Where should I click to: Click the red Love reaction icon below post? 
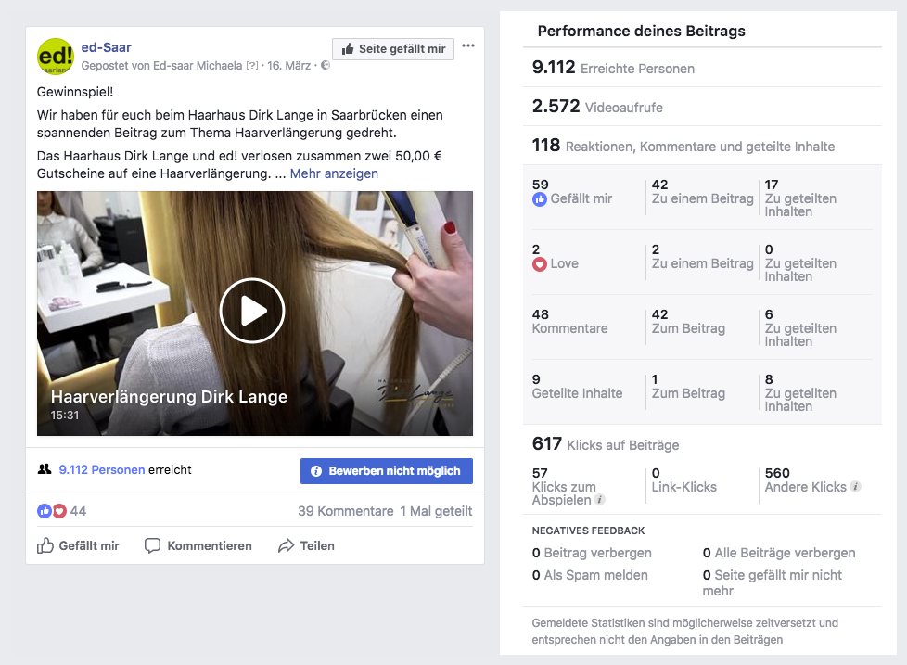click(x=59, y=511)
